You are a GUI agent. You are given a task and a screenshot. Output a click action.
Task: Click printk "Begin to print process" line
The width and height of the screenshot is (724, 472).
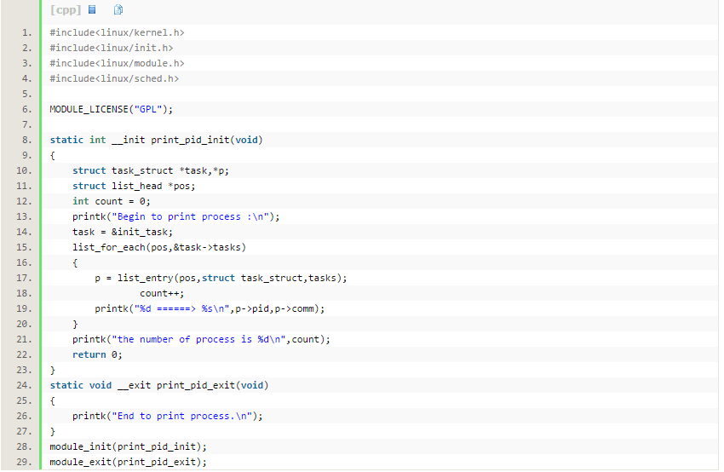coord(176,216)
